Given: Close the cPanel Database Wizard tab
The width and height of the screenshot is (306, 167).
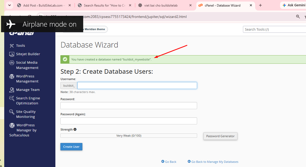Looking at the screenshot, I should click(x=251, y=5).
